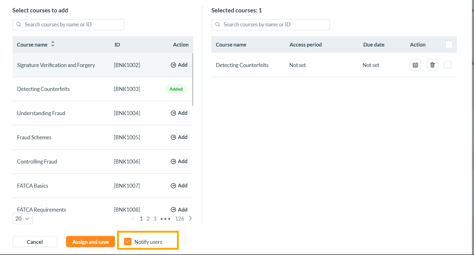Select the [BNK1002] ID cell

[127, 65]
